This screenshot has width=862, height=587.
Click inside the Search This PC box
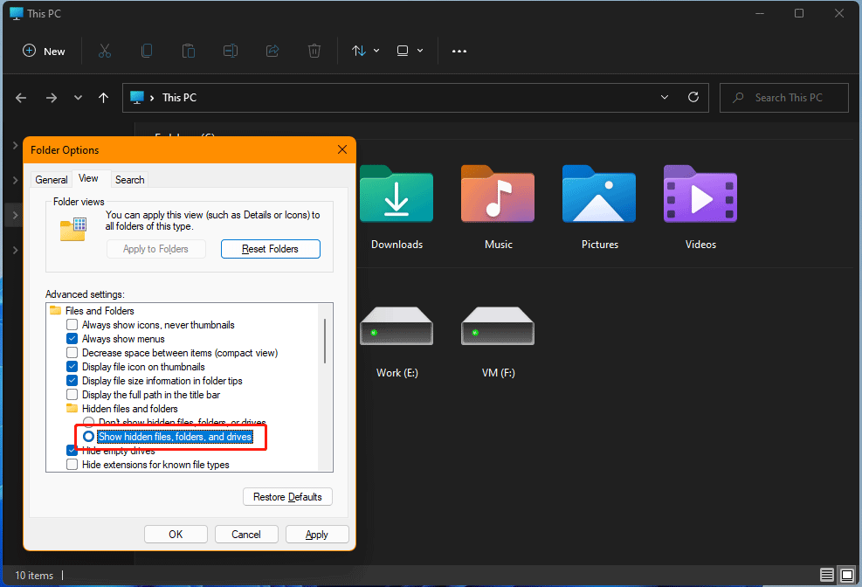[783, 97]
